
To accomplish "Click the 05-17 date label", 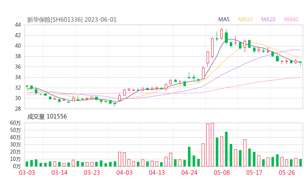I will (x=254, y=172).
